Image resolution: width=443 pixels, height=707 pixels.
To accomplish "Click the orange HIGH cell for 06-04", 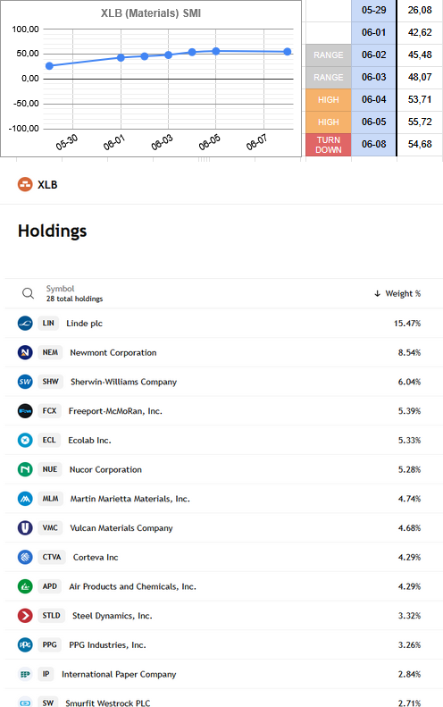I will (x=328, y=99).
